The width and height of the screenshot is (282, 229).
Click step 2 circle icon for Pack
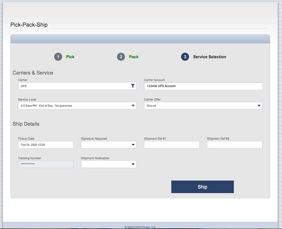(x=121, y=57)
